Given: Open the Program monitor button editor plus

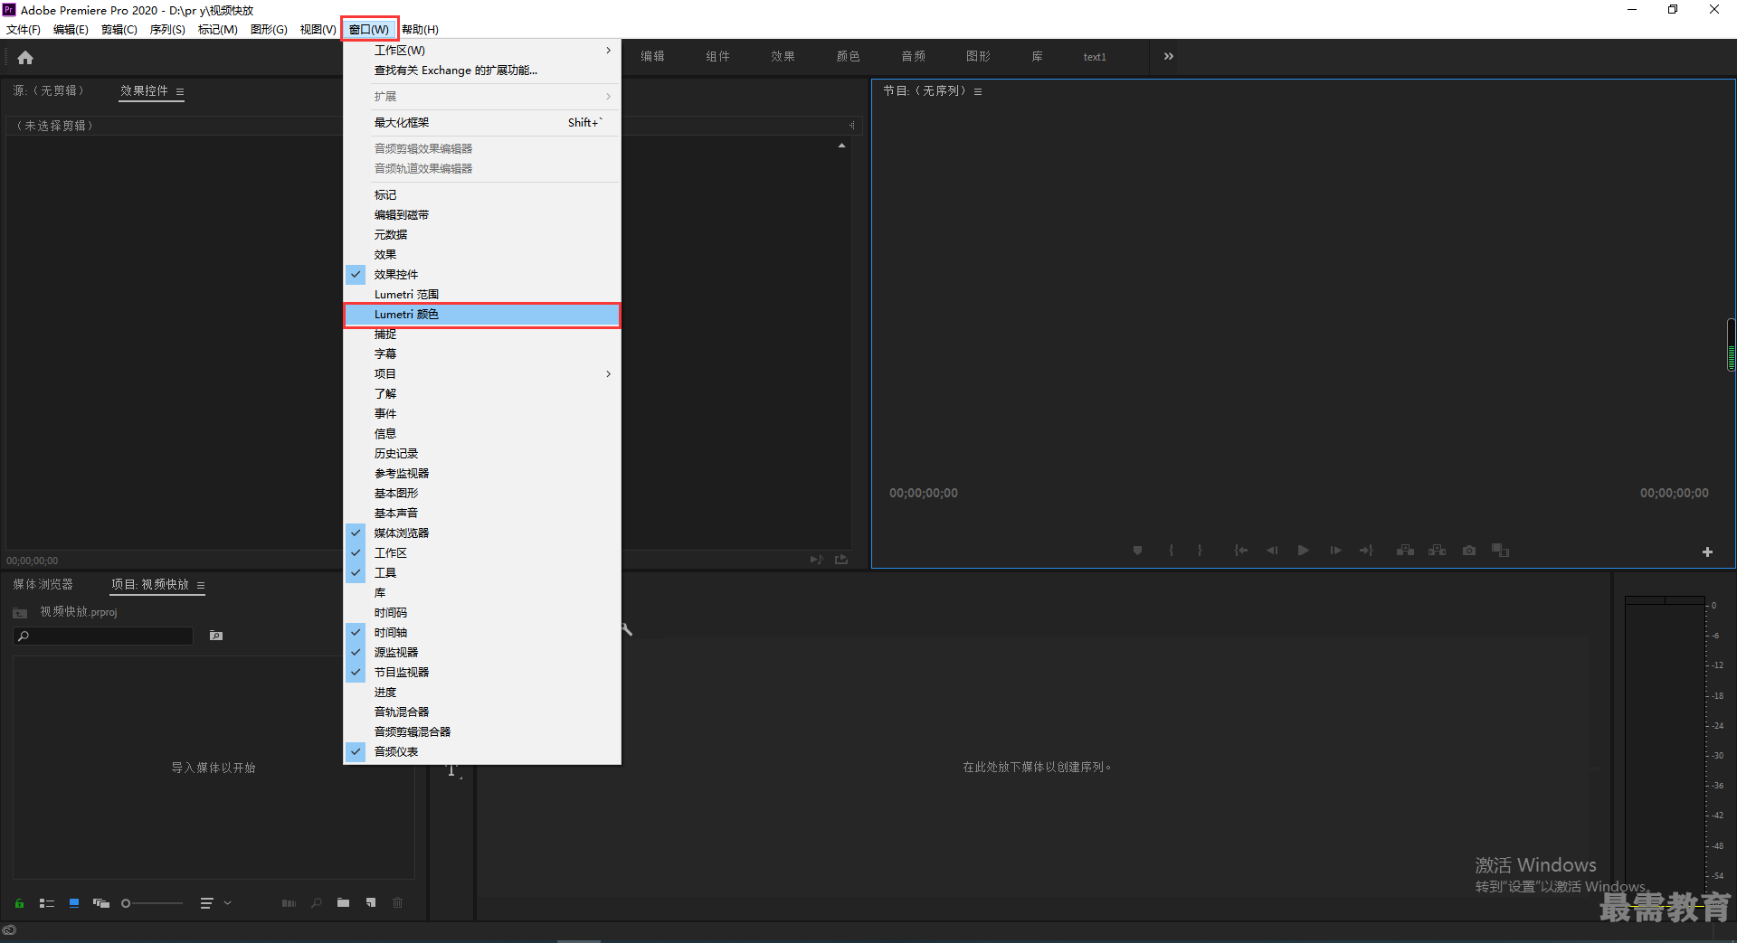Looking at the screenshot, I should pos(1707,552).
